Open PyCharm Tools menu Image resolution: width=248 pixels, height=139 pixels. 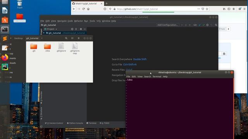92,21
